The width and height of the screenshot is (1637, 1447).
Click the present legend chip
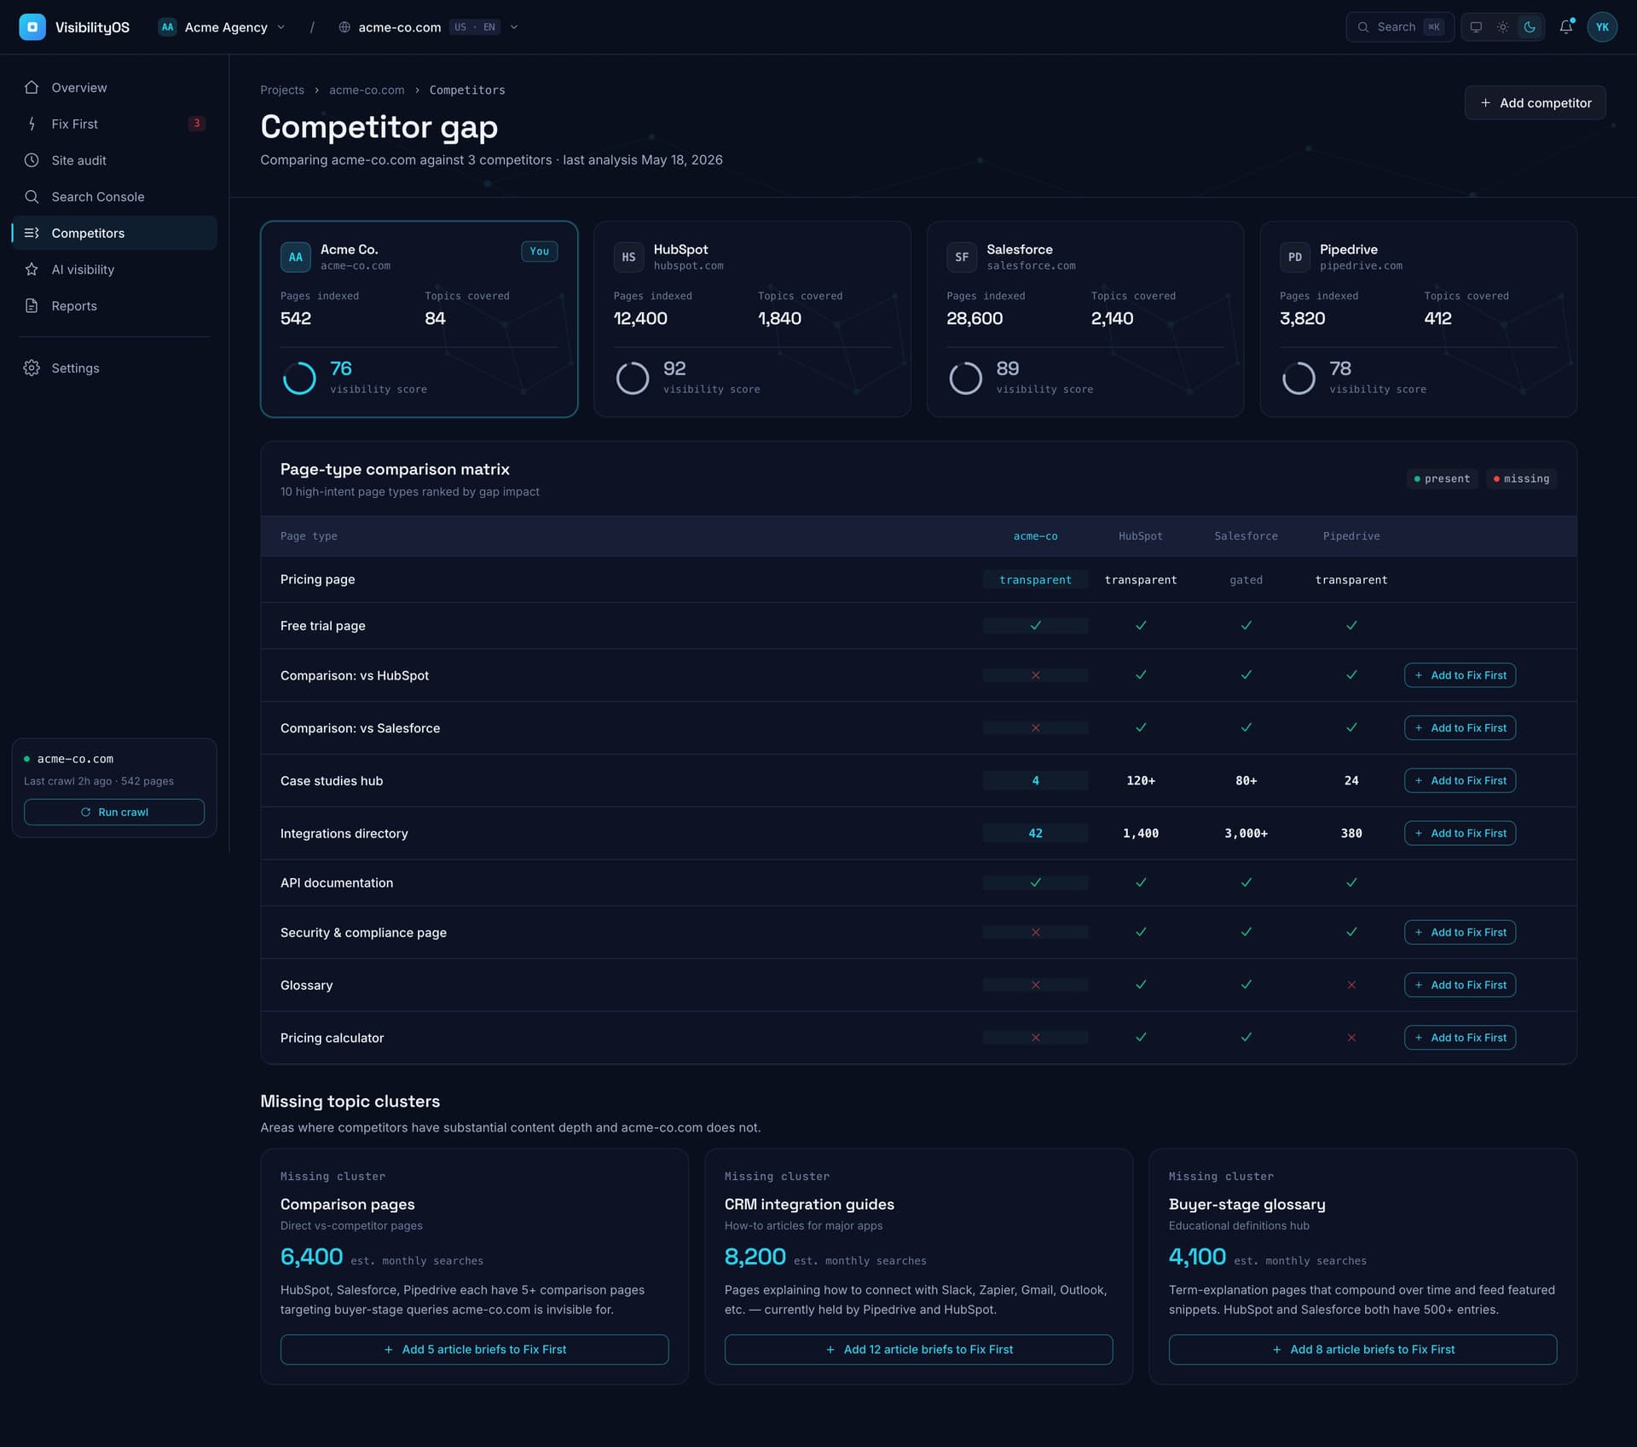[x=1442, y=479]
